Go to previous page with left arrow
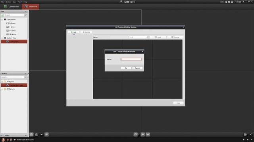Screen dimensions: 254x142 click(x=143, y=135)
